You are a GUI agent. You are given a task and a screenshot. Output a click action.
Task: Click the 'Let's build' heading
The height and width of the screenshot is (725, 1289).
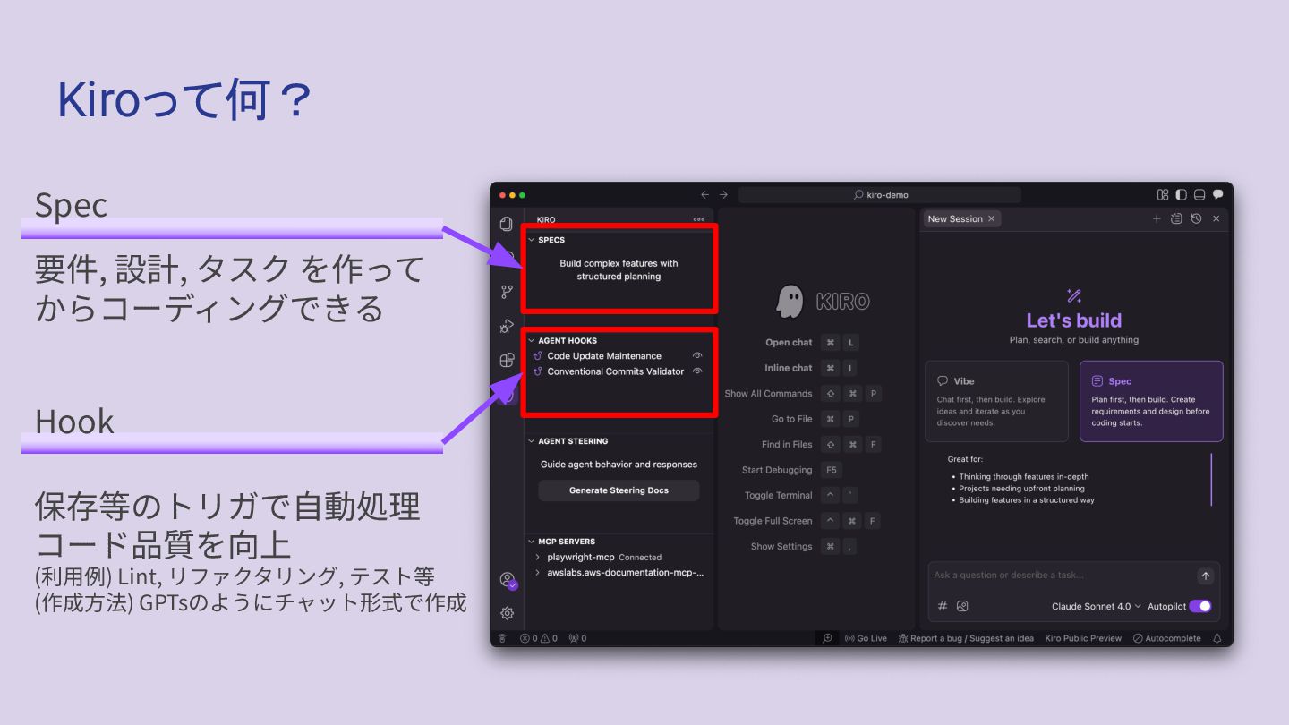click(1073, 320)
